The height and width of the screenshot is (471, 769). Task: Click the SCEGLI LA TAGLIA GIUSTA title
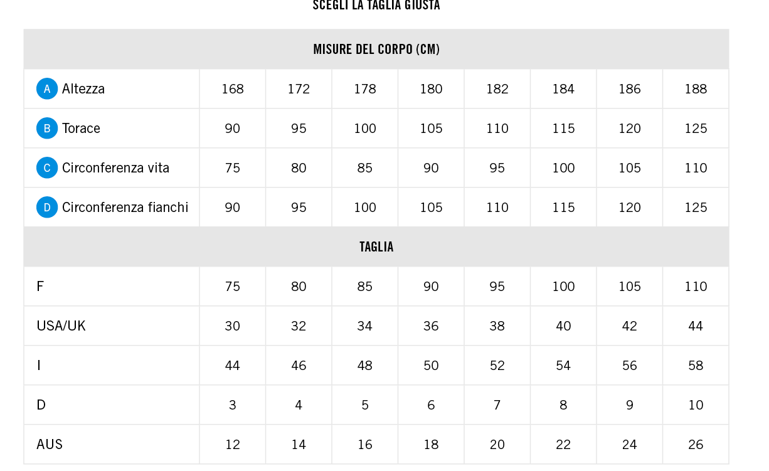(376, 6)
